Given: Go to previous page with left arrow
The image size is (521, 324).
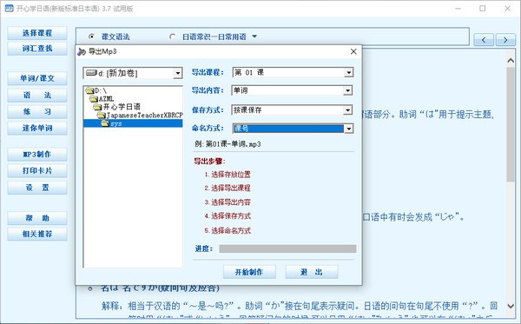Looking at the screenshot, I should pyautogui.click(x=484, y=40).
